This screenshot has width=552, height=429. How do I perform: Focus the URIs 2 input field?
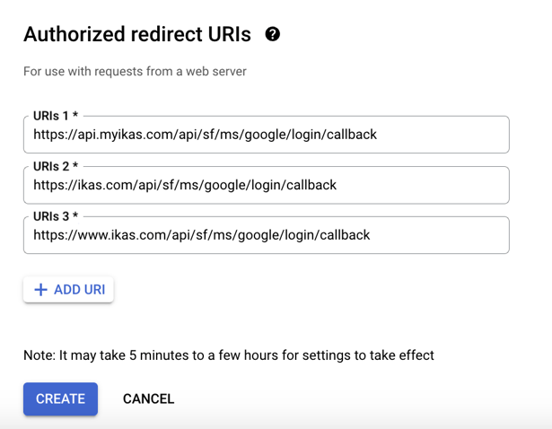[x=267, y=185]
